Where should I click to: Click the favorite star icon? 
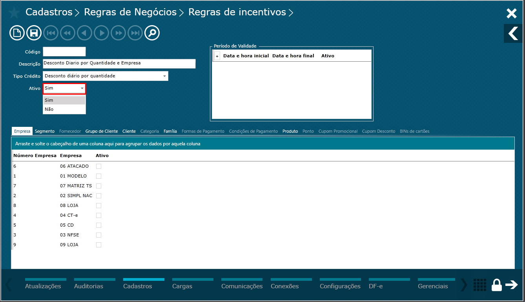14,13
